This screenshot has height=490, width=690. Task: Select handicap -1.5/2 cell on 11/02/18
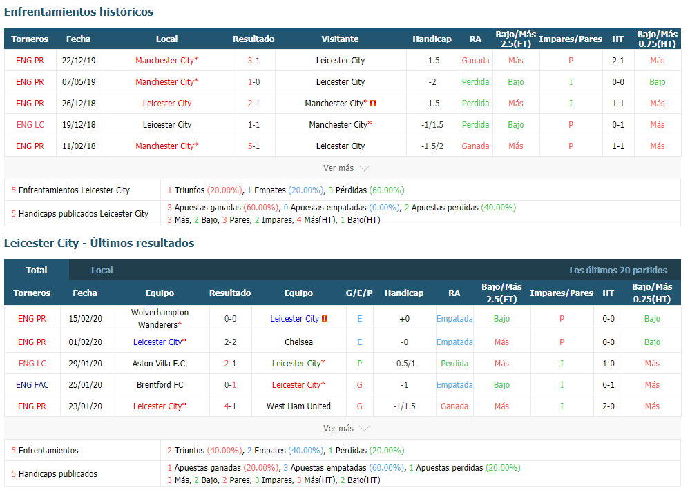432,146
